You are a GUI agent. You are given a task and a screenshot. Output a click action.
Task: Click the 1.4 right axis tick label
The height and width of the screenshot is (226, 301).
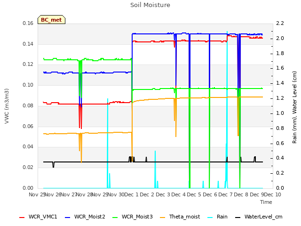pos(280,83)
